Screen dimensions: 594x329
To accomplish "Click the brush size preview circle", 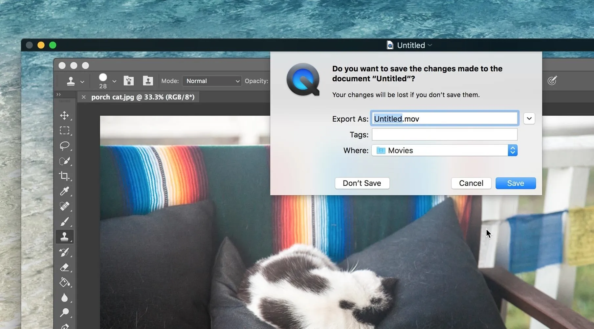I will [103, 77].
